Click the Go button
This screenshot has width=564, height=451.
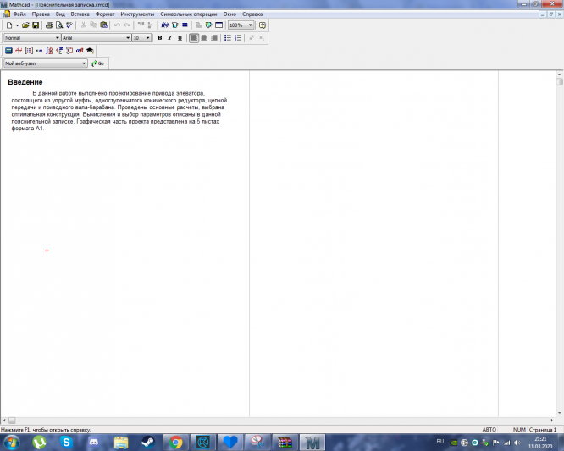98,63
